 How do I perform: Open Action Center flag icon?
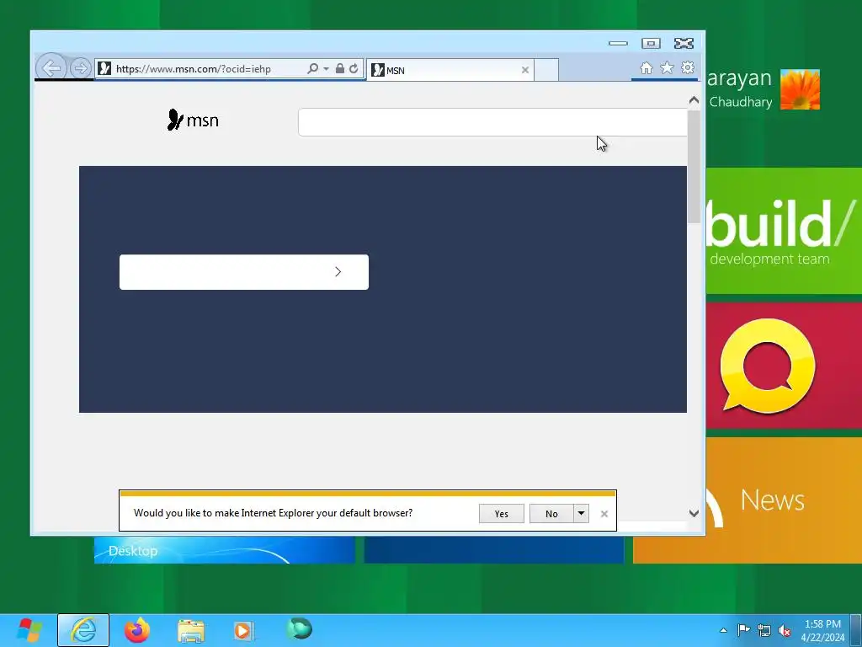743,630
